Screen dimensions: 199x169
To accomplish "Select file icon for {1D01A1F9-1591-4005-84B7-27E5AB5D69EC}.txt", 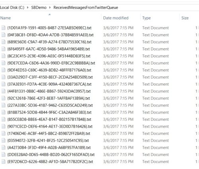I will pyautogui.click(x=3, y=28).
